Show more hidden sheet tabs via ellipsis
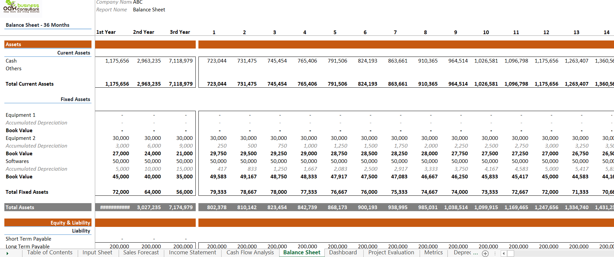This screenshot has height=257, width=614. pos(476,253)
